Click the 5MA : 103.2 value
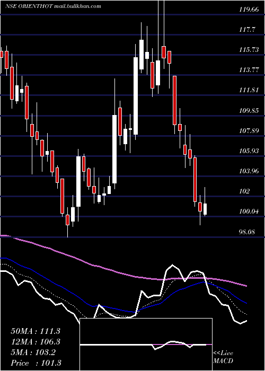The image size is (265, 371). click(33, 352)
